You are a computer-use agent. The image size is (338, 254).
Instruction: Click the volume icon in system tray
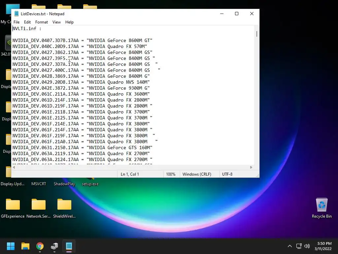pyautogui.click(x=307, y=246)
